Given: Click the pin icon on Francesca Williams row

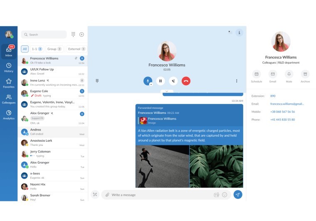Looking at the screenshot, I should click(x=76, y=58).
